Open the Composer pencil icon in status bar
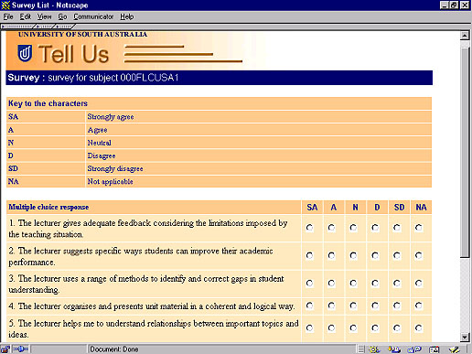The height and width of the screenshot is (354, 472). tap(454, 349)
